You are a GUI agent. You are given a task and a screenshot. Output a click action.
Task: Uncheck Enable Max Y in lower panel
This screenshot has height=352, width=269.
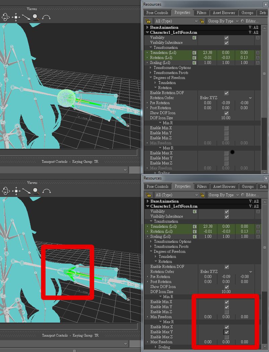click(227, 332)
